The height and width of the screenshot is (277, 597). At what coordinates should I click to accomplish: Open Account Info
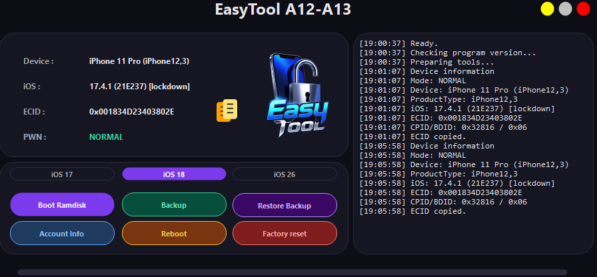pyautogui.click(x=62, y=233)
